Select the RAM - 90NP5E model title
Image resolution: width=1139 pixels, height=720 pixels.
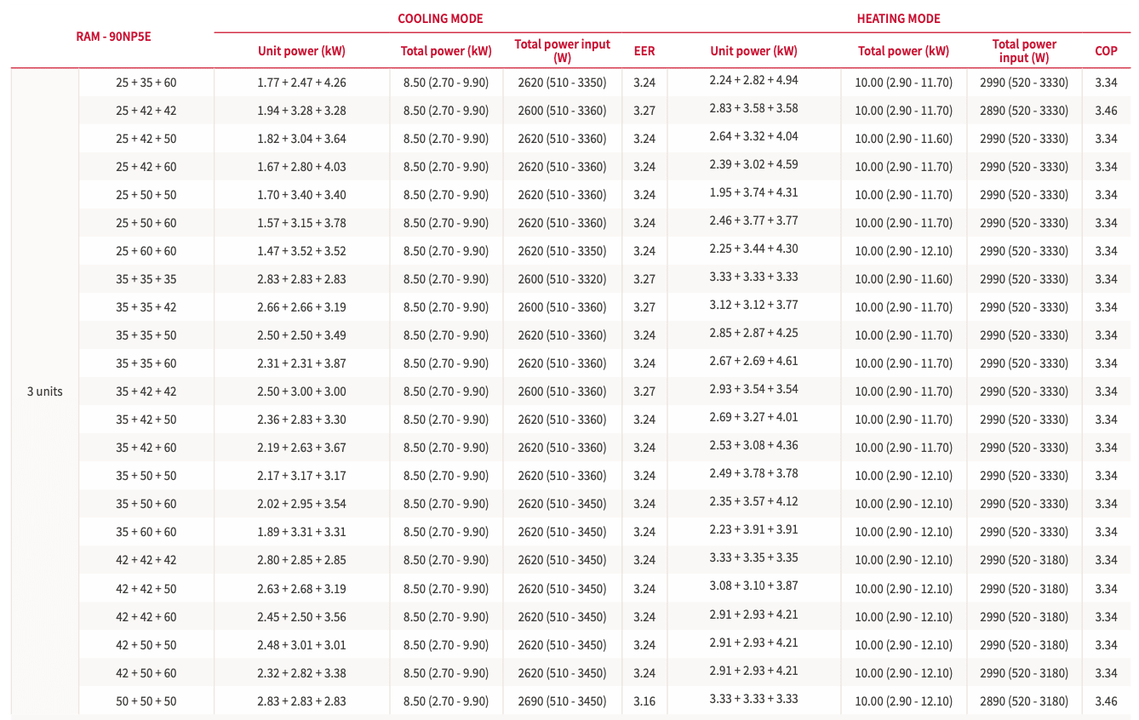(x=113, y=37)
